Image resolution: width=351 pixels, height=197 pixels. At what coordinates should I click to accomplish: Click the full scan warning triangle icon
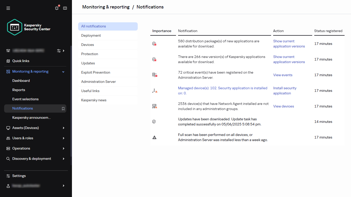pyautogui.click(x=154, y=137)
